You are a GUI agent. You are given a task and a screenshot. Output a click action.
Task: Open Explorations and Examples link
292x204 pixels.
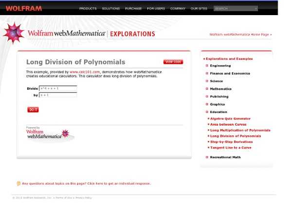(x=229, y=59)
